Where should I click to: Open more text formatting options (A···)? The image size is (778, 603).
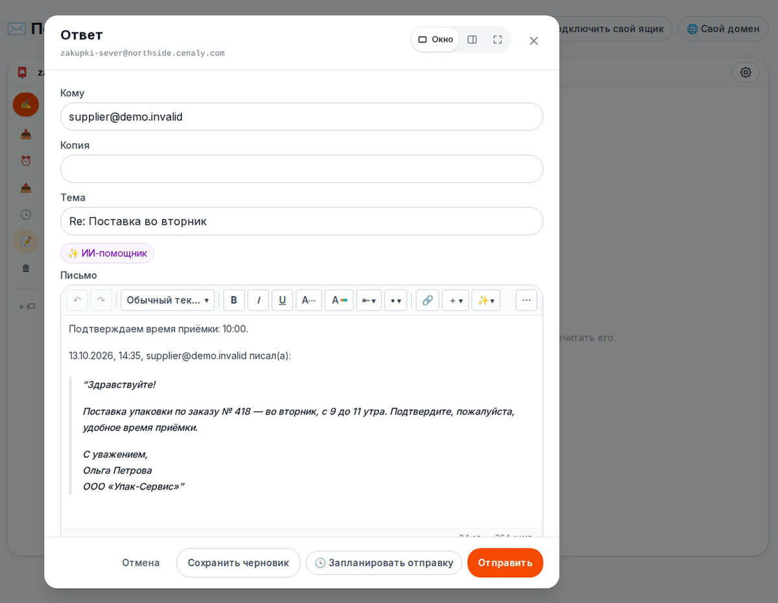click(x=309, y=301)
